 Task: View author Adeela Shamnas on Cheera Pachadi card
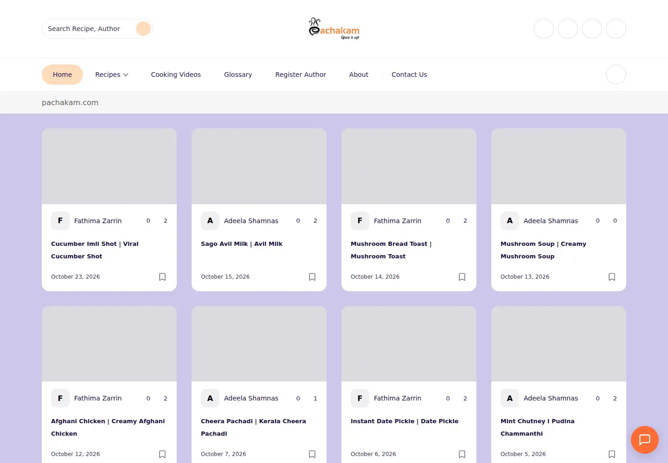[x=251, y=398]
